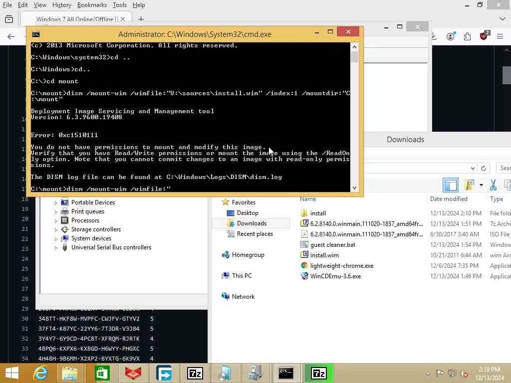The height and width of the screenshot is (383, 511).
Task: Sort files by Name column header
Action: click(x=307, y=199)
